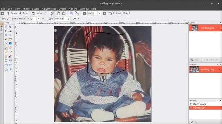222x124 pixels.
Task: Select the Line/Curve tool
Action: pyautogui.click(x=10, y=61)
